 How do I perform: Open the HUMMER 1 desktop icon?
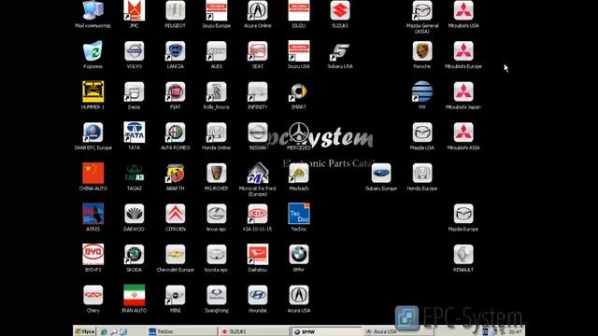point(93,91)
